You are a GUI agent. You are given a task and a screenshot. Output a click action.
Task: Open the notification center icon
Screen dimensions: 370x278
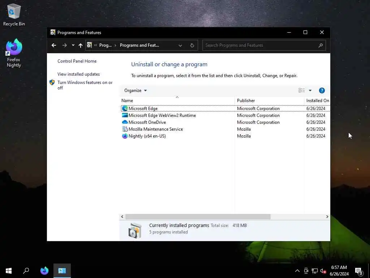359,271
